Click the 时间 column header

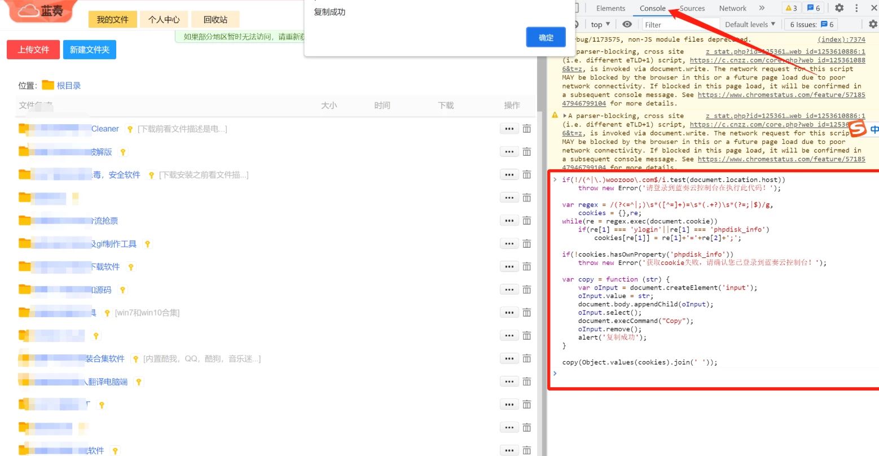382,106
